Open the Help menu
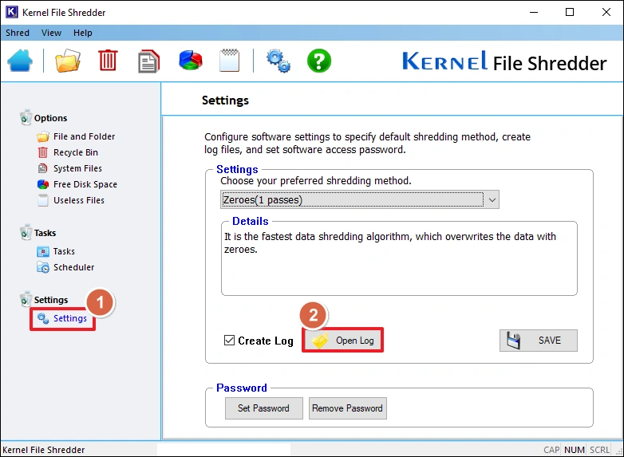 (83, 33)
